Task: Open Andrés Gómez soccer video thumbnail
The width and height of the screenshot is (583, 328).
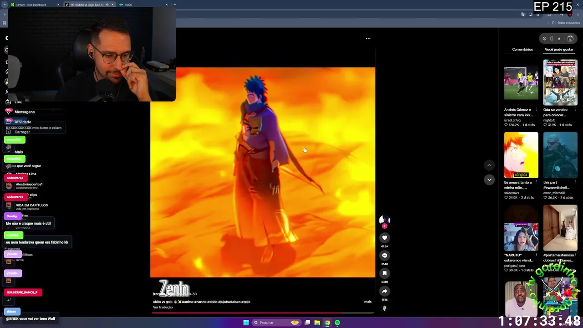Action: click(x=521, y=82)
